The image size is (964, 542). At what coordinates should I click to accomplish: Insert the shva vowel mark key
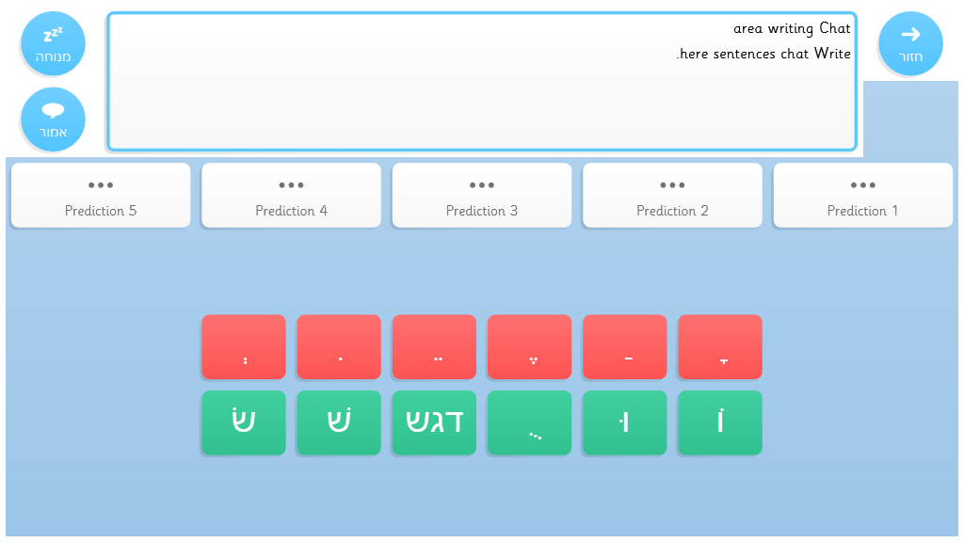click(243, 347)
